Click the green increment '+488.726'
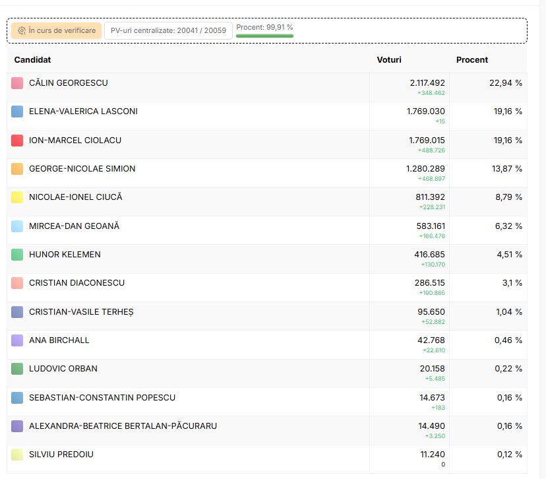This screenshot has width=546, height=479. (431, 150)
